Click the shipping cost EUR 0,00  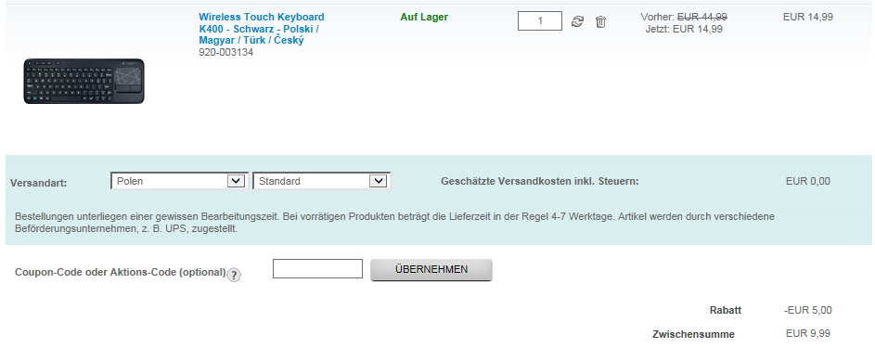coord(807,181)
